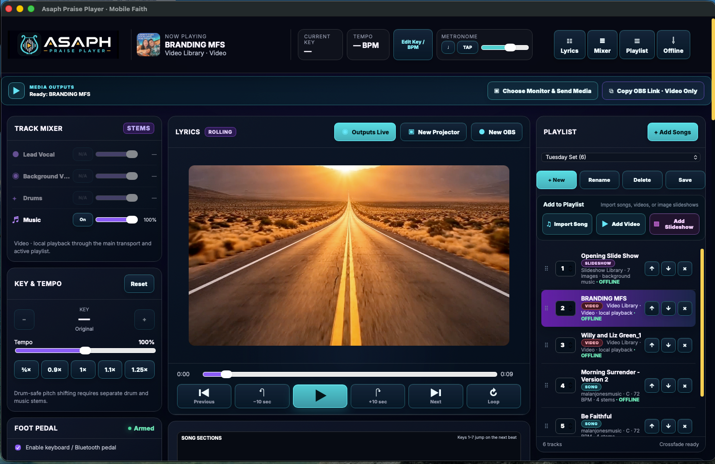Skip forward 10 seconds
Image resolution: width=715 pixels, height=464 pixels.
tap(378, 396)
